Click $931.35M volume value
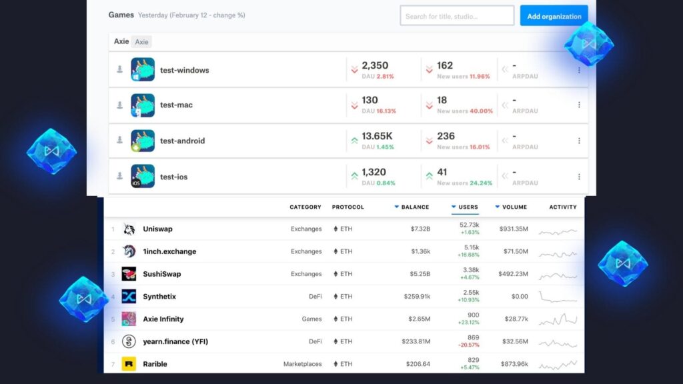683x384 pixels. tap(514, 229)
